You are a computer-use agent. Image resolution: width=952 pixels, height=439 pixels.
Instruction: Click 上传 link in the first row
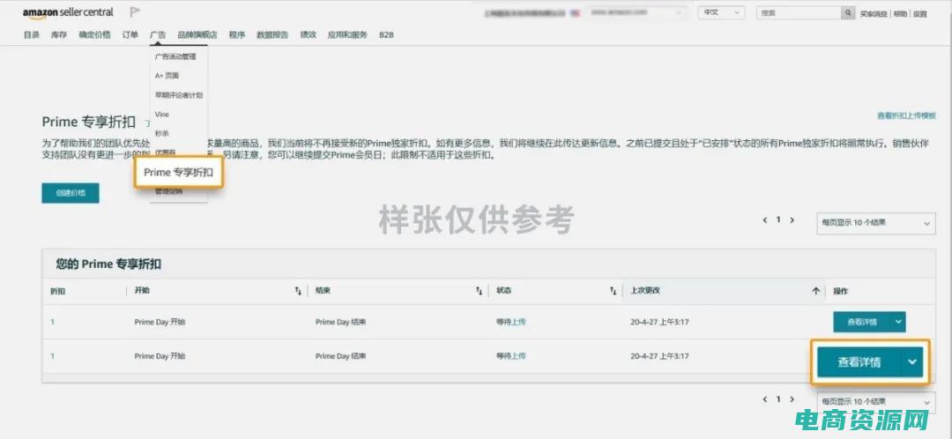pyautogui.click(x=518, y=322)
